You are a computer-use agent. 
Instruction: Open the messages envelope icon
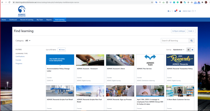point(175,11)
